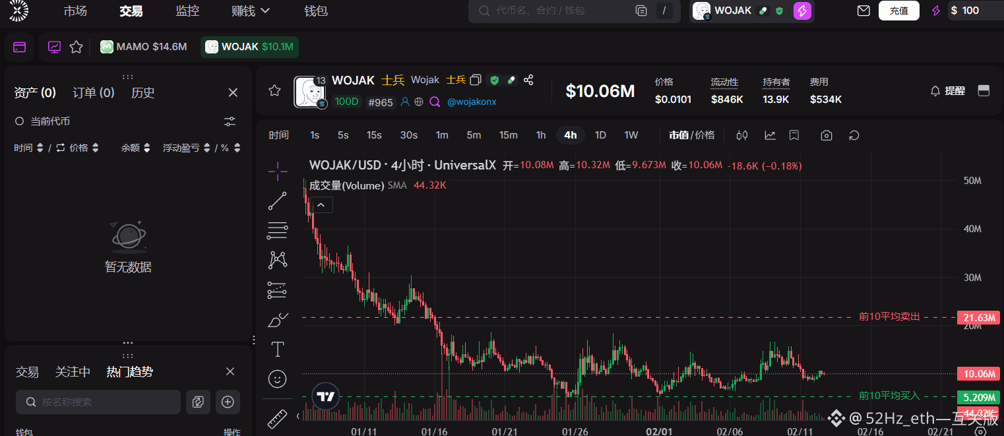The image size is (1004, 436).
Task: Open the emoji sticker tool
Action: point(278,379)
